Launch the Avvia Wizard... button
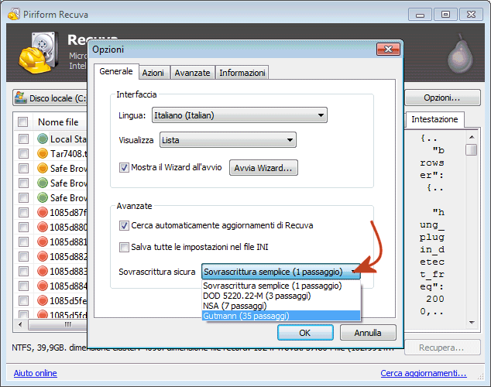Image resolution: width=491 pixels, height=387 pixels. coord(263,168)
